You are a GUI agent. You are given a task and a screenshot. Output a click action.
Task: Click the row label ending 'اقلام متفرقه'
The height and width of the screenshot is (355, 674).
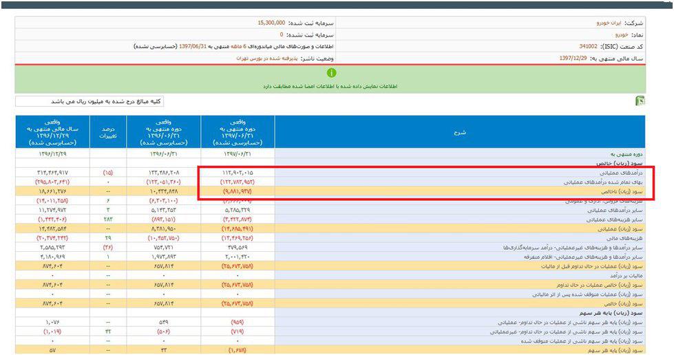[583, 257]
